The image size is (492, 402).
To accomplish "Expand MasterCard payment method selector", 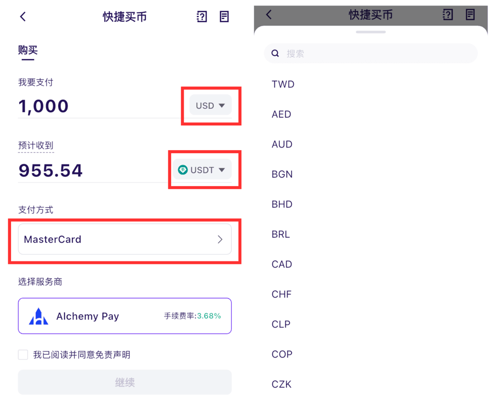I will [125, 239].
